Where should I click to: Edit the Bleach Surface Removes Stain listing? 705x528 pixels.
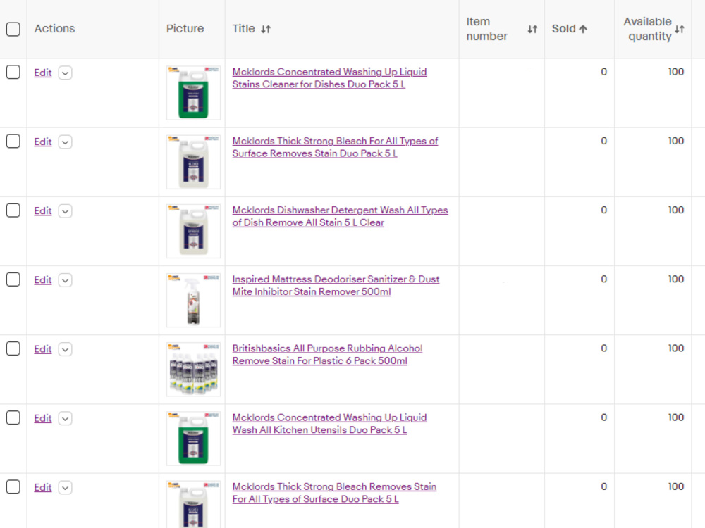43,142
